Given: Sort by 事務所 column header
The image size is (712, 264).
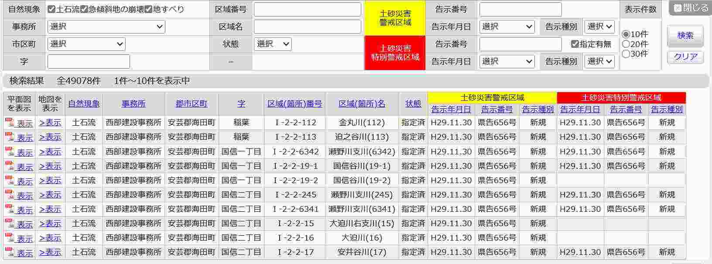Looking at the screenshot, I should point(133,104).
